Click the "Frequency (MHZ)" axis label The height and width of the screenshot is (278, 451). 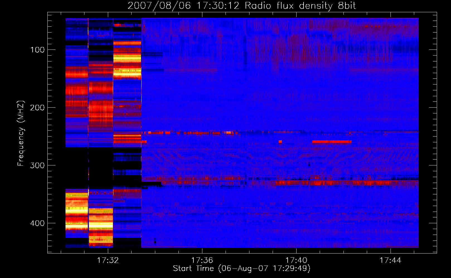point(21,133)
